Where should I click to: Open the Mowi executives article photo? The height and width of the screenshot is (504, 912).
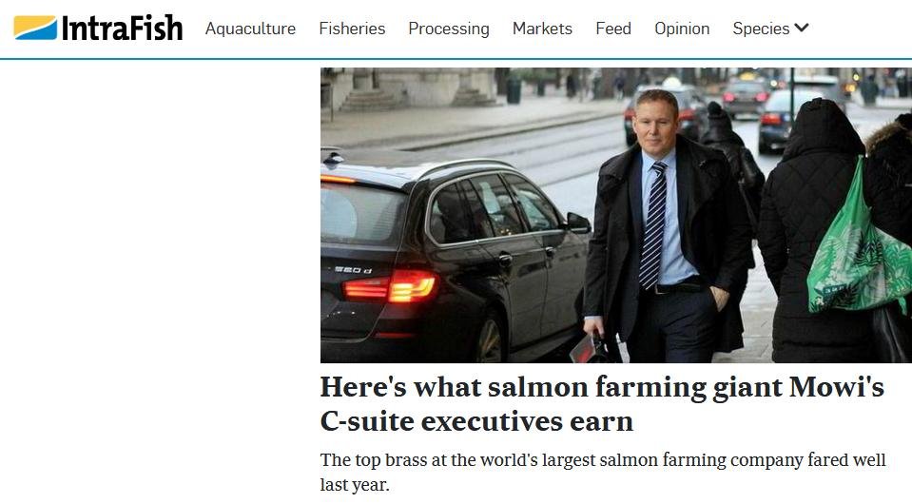616,215
